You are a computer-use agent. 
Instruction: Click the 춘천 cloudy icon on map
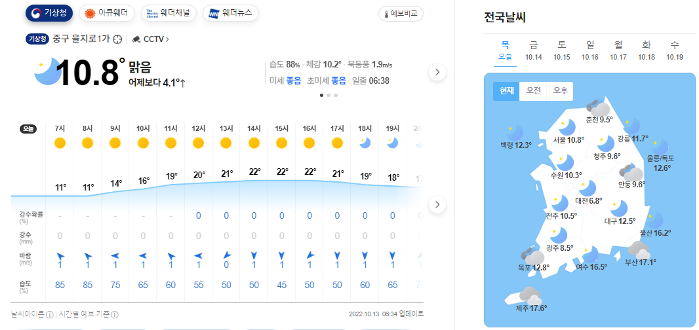[x=598, y=108]
